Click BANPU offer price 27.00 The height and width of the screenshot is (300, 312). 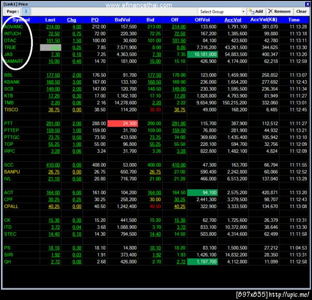pos(180,172)
